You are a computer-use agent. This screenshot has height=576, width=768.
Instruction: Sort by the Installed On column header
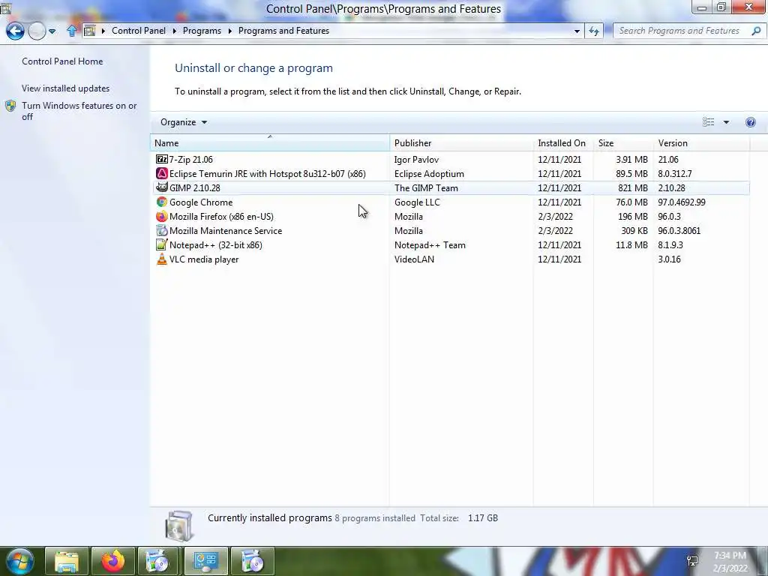click(x=563, y=143)
